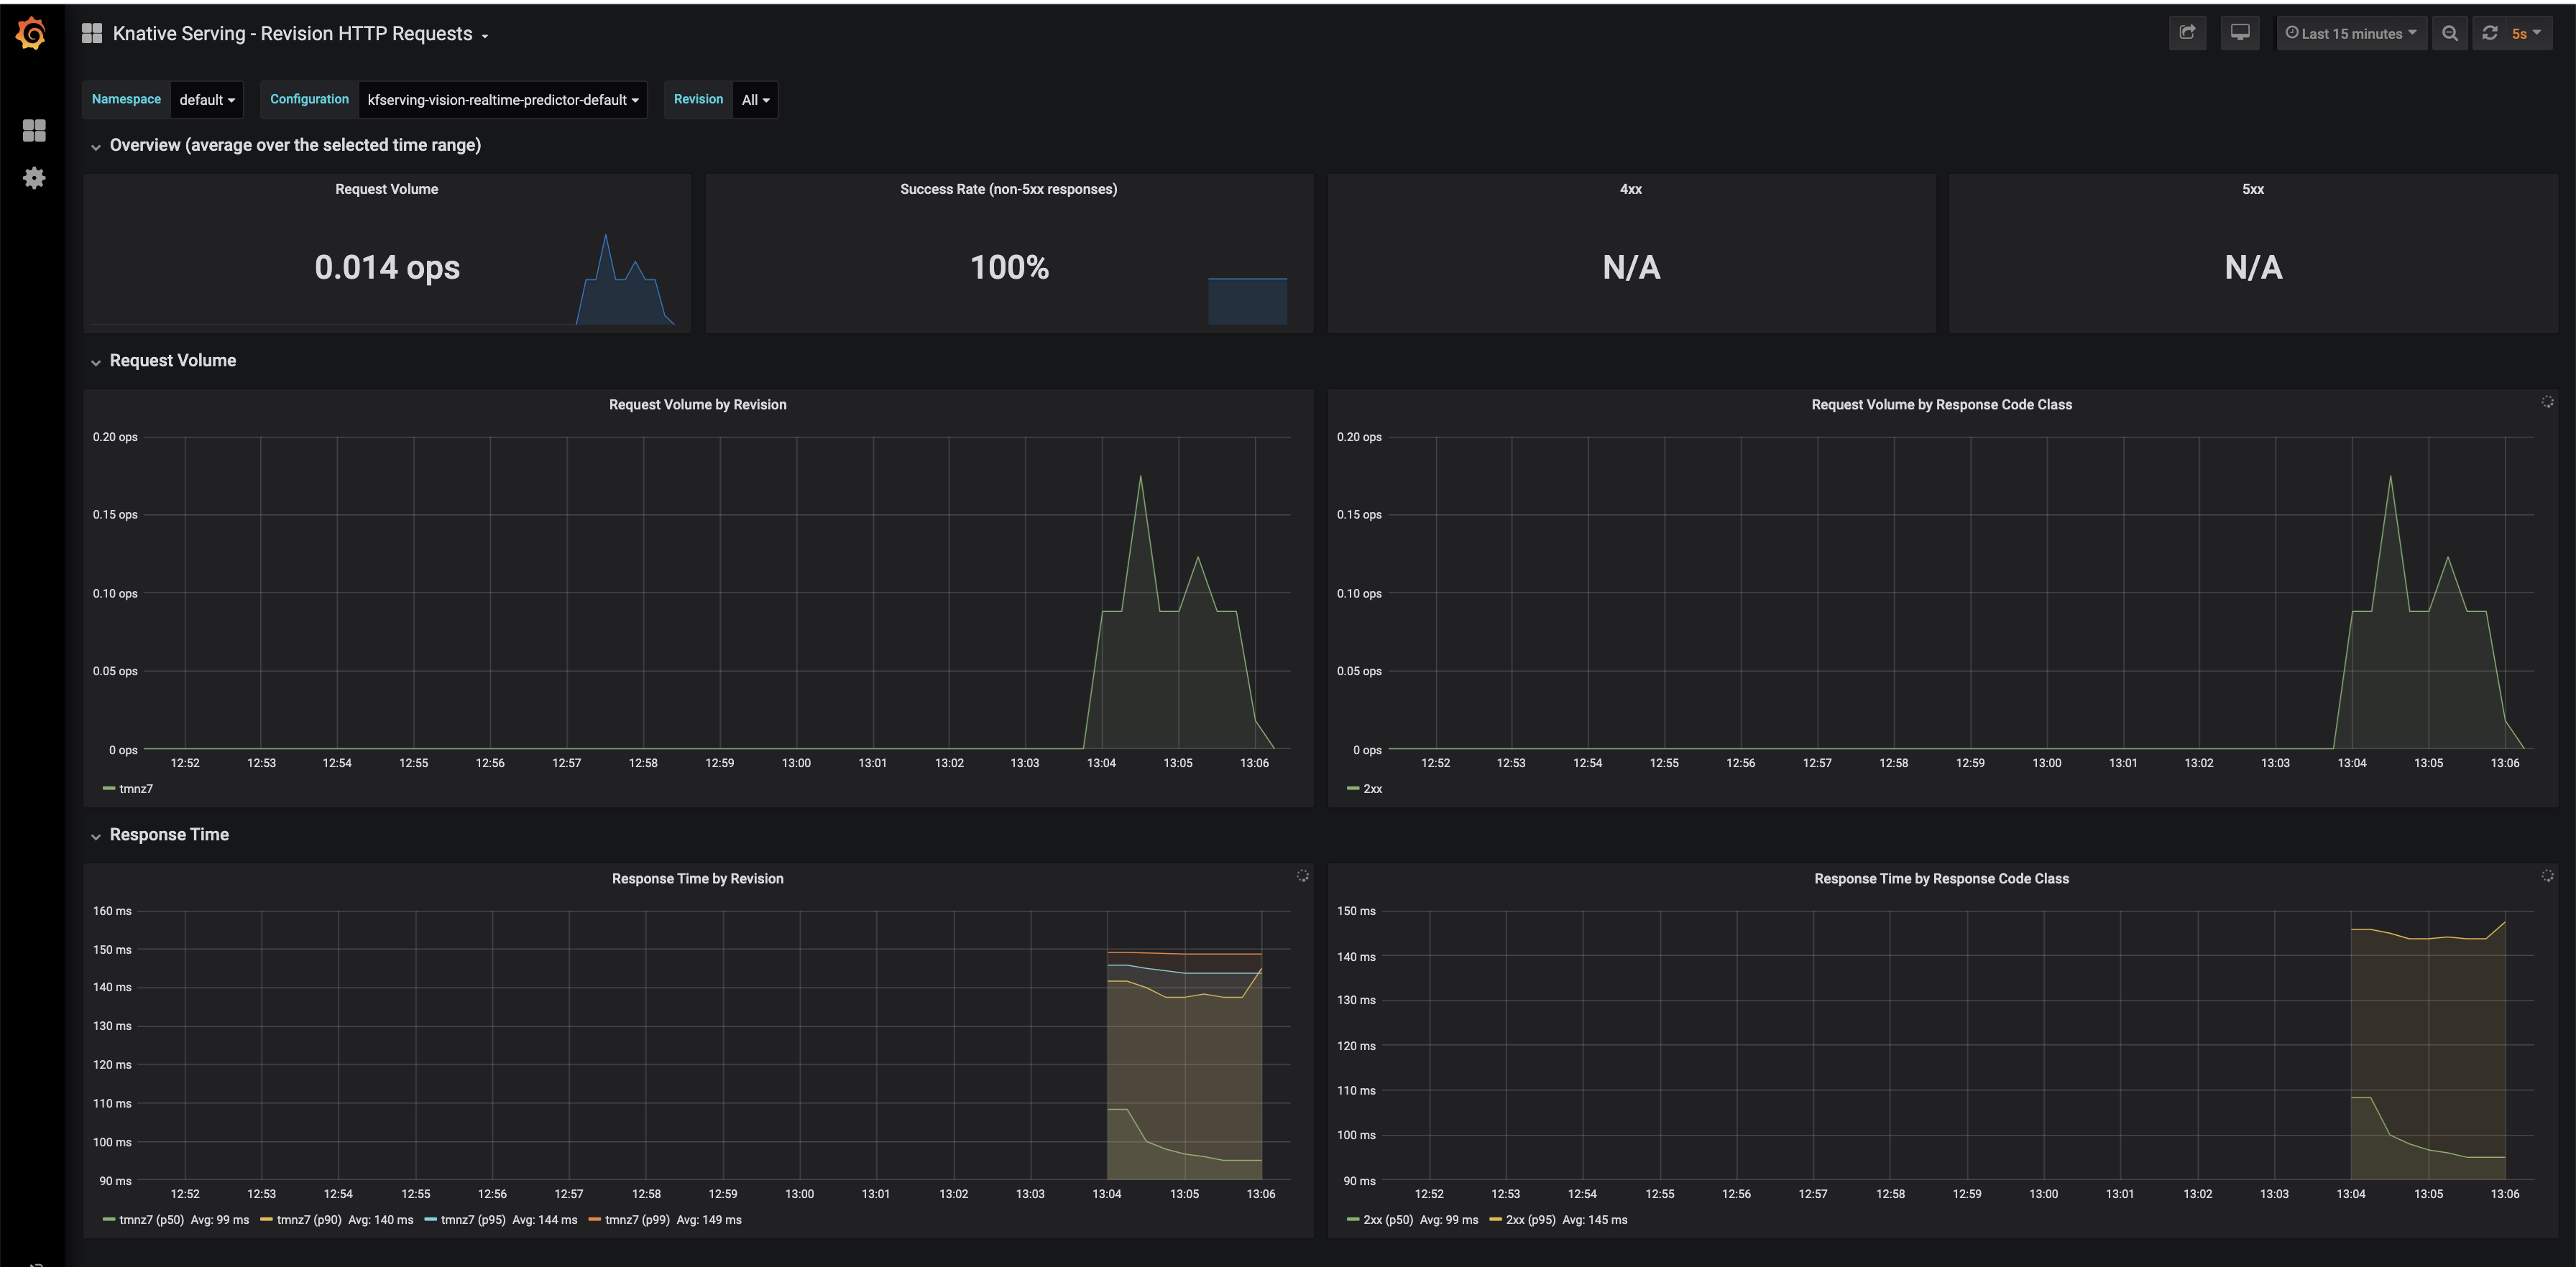The width and height of the screenshot is (2576, 1267).
Task: Collapse the Request Volume row
Action: pos(172,361)
